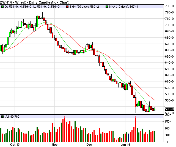This screenshot has height=147, width=176.
Task: Click the 'Oct 13' date axis label
Action: point(15,145)
